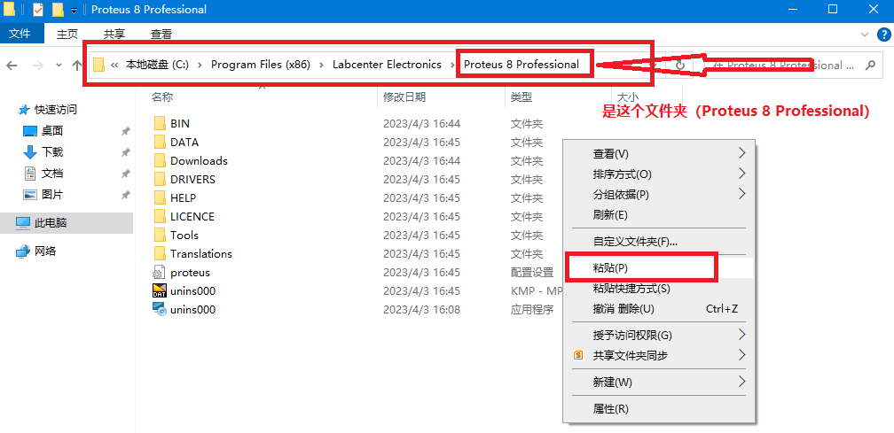Switch to the 主页 ribbon tab
894x433 pixels.
67,35
